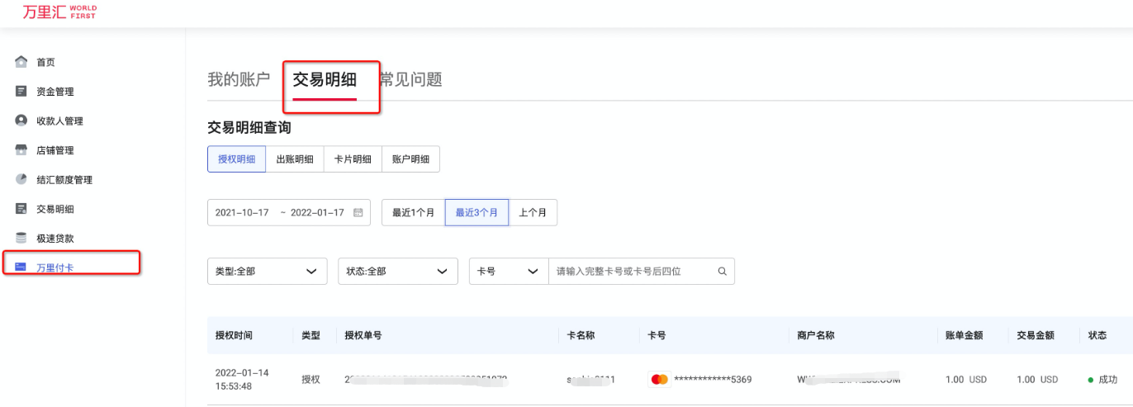Select the 账户明细 filter option
The height and width of the screenshot is (407, 1133).
click(x=410, y=159)
